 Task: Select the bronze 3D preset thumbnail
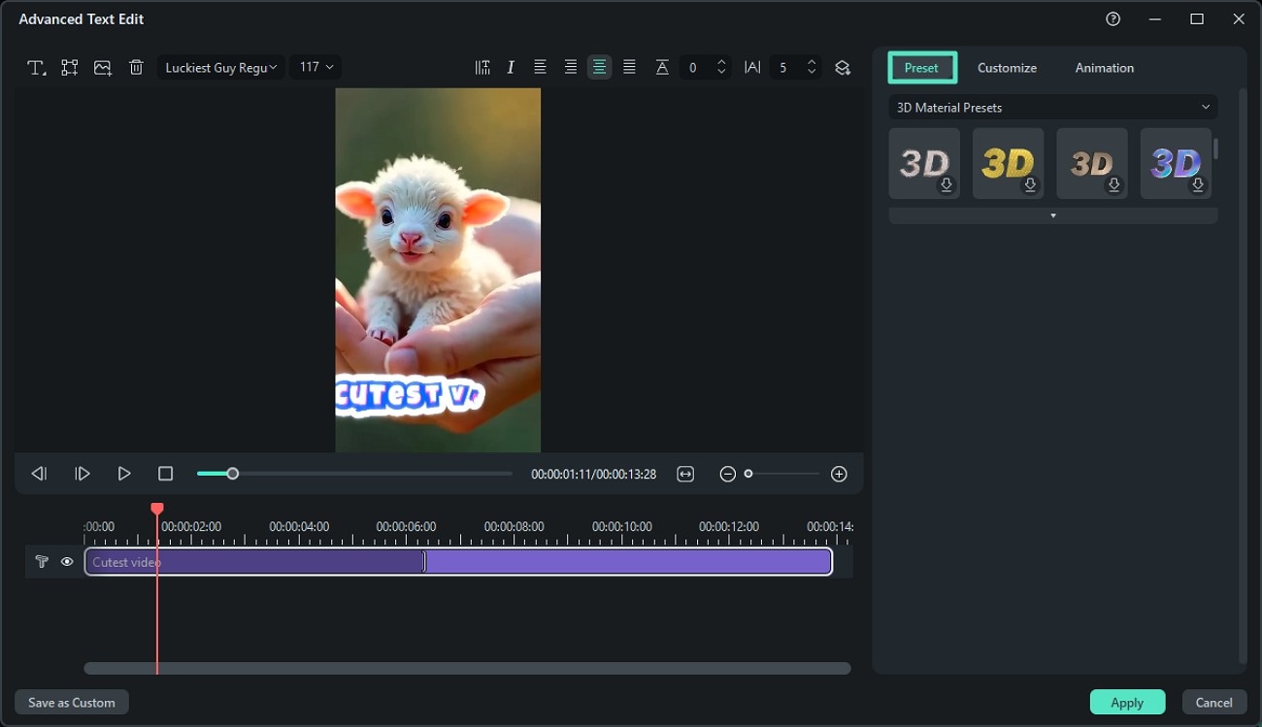point(1092,163)
